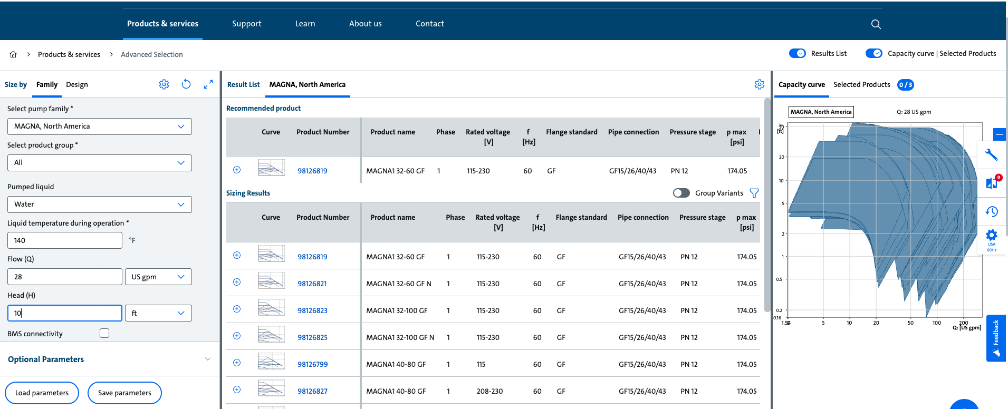Switch to the Design tab

(x=77, y=84)
